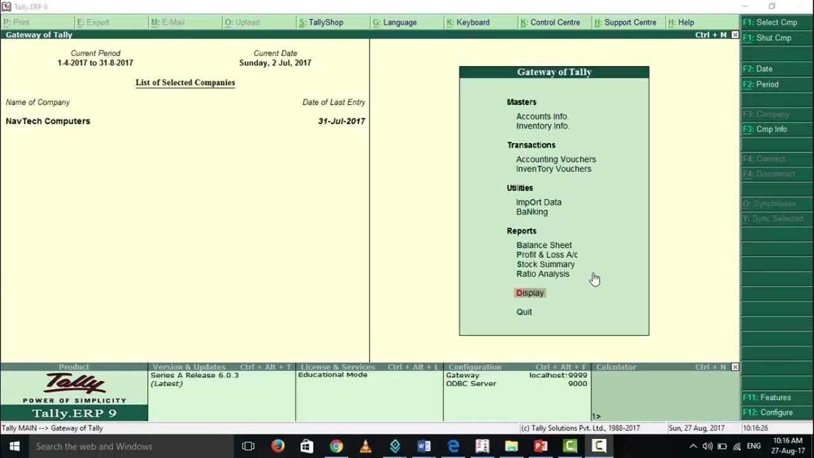Open Task View on the taskbar
This screenshot has width=814, height=458.
(248, 447)
